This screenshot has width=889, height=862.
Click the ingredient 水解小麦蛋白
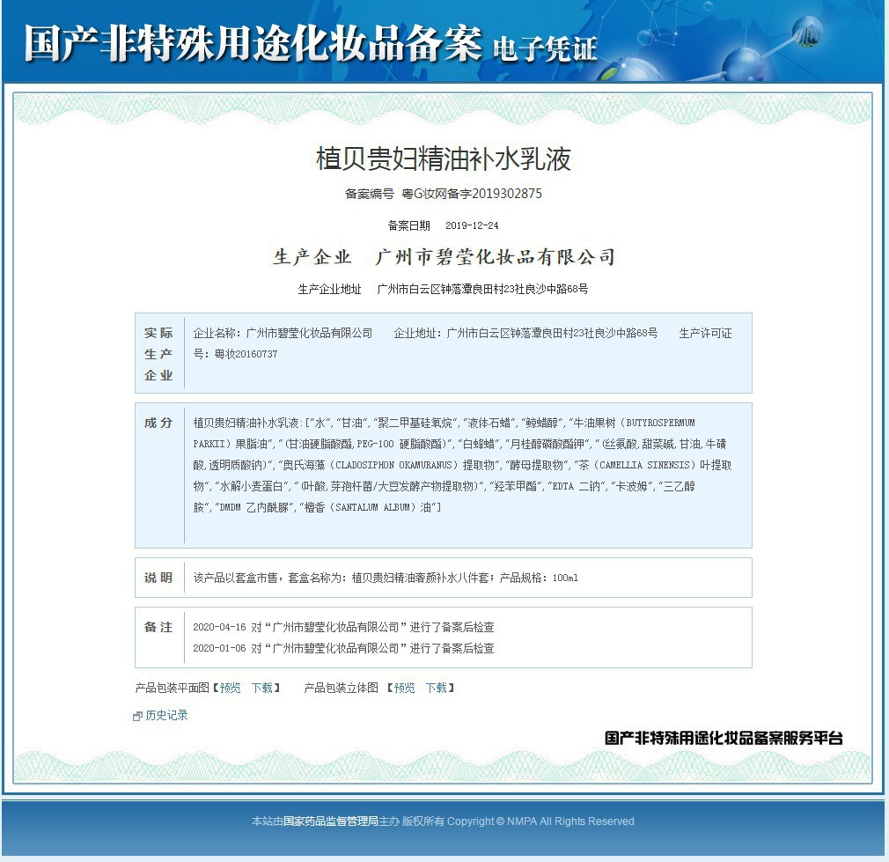[x=251, y=487]
